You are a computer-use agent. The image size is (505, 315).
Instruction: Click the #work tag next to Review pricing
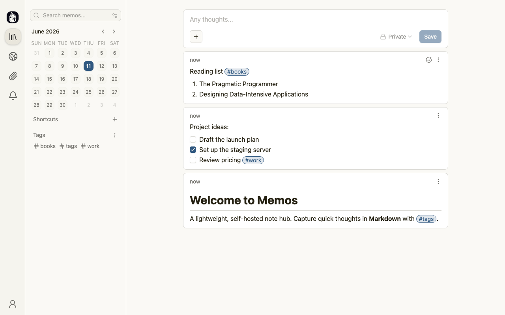point(253,160)
